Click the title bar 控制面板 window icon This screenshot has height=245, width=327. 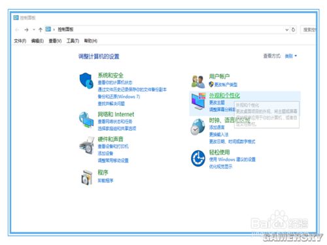(16, 18)
